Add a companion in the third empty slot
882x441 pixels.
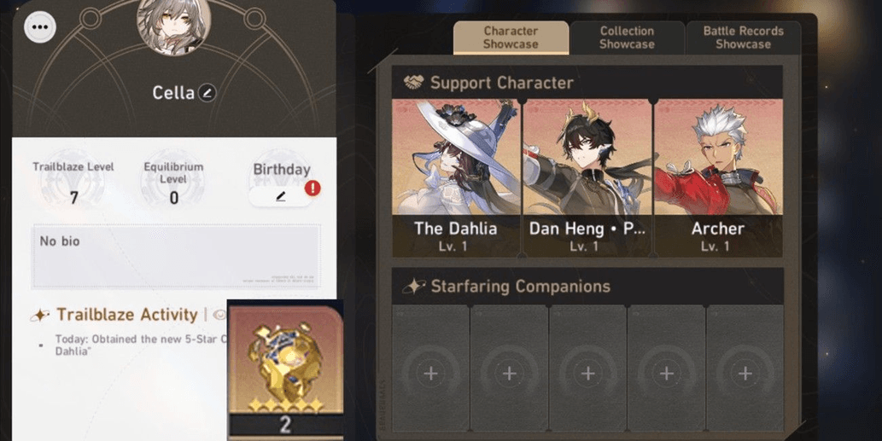587,368
